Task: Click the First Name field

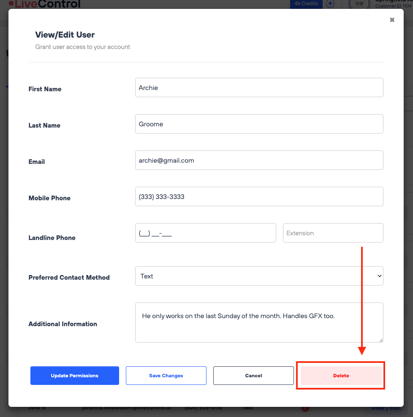Action: [259, 87]
